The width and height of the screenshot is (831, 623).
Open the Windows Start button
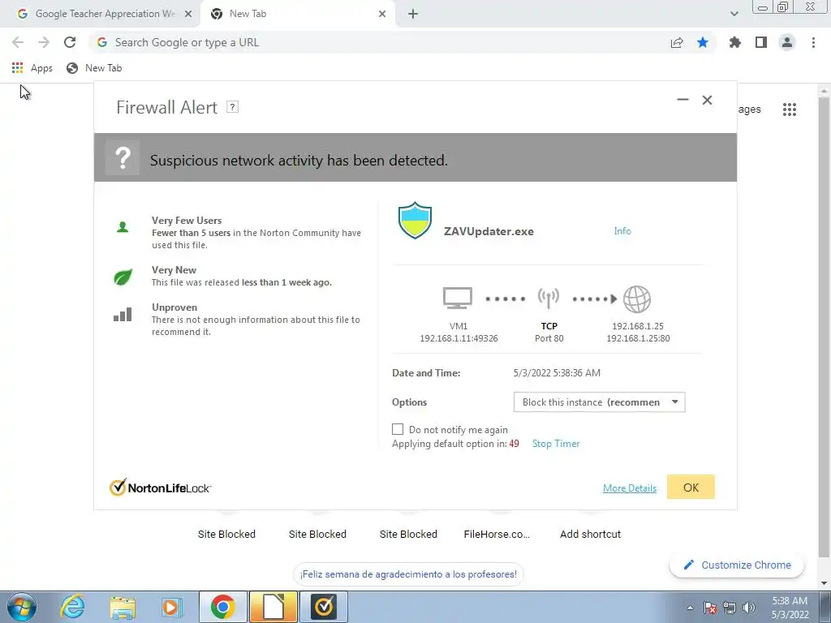click(21, 607)
